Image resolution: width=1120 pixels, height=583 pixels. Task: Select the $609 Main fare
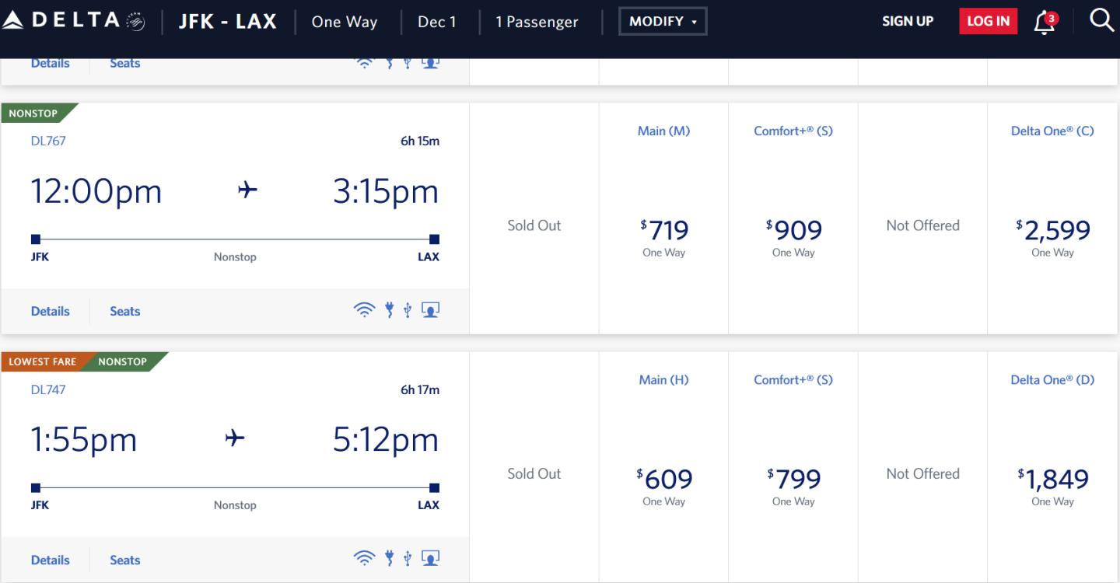point(664,480)
